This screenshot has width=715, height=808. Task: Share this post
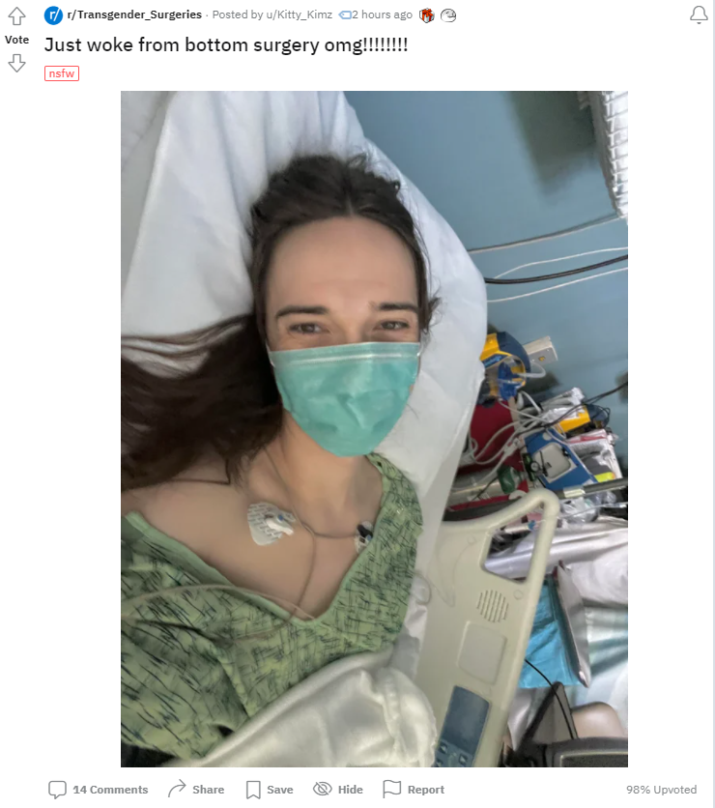point(196,790)
